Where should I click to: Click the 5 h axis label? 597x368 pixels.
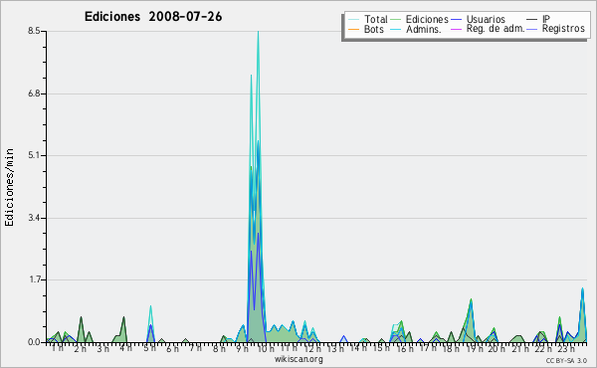(150, 348)
